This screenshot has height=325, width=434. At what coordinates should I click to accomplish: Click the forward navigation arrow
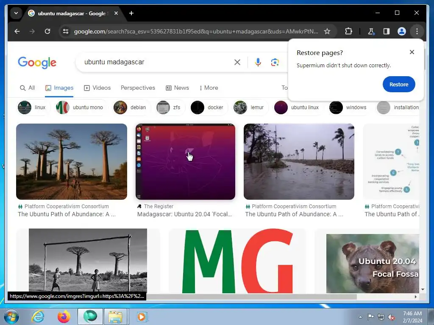tap(32, 31)
